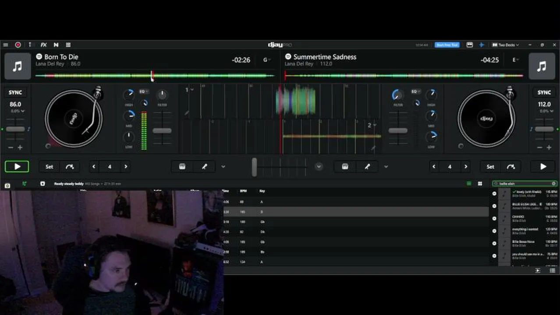Open left deck EQ mode dropdown
This screenshot has height=315, width=560.
coord(144,91)
